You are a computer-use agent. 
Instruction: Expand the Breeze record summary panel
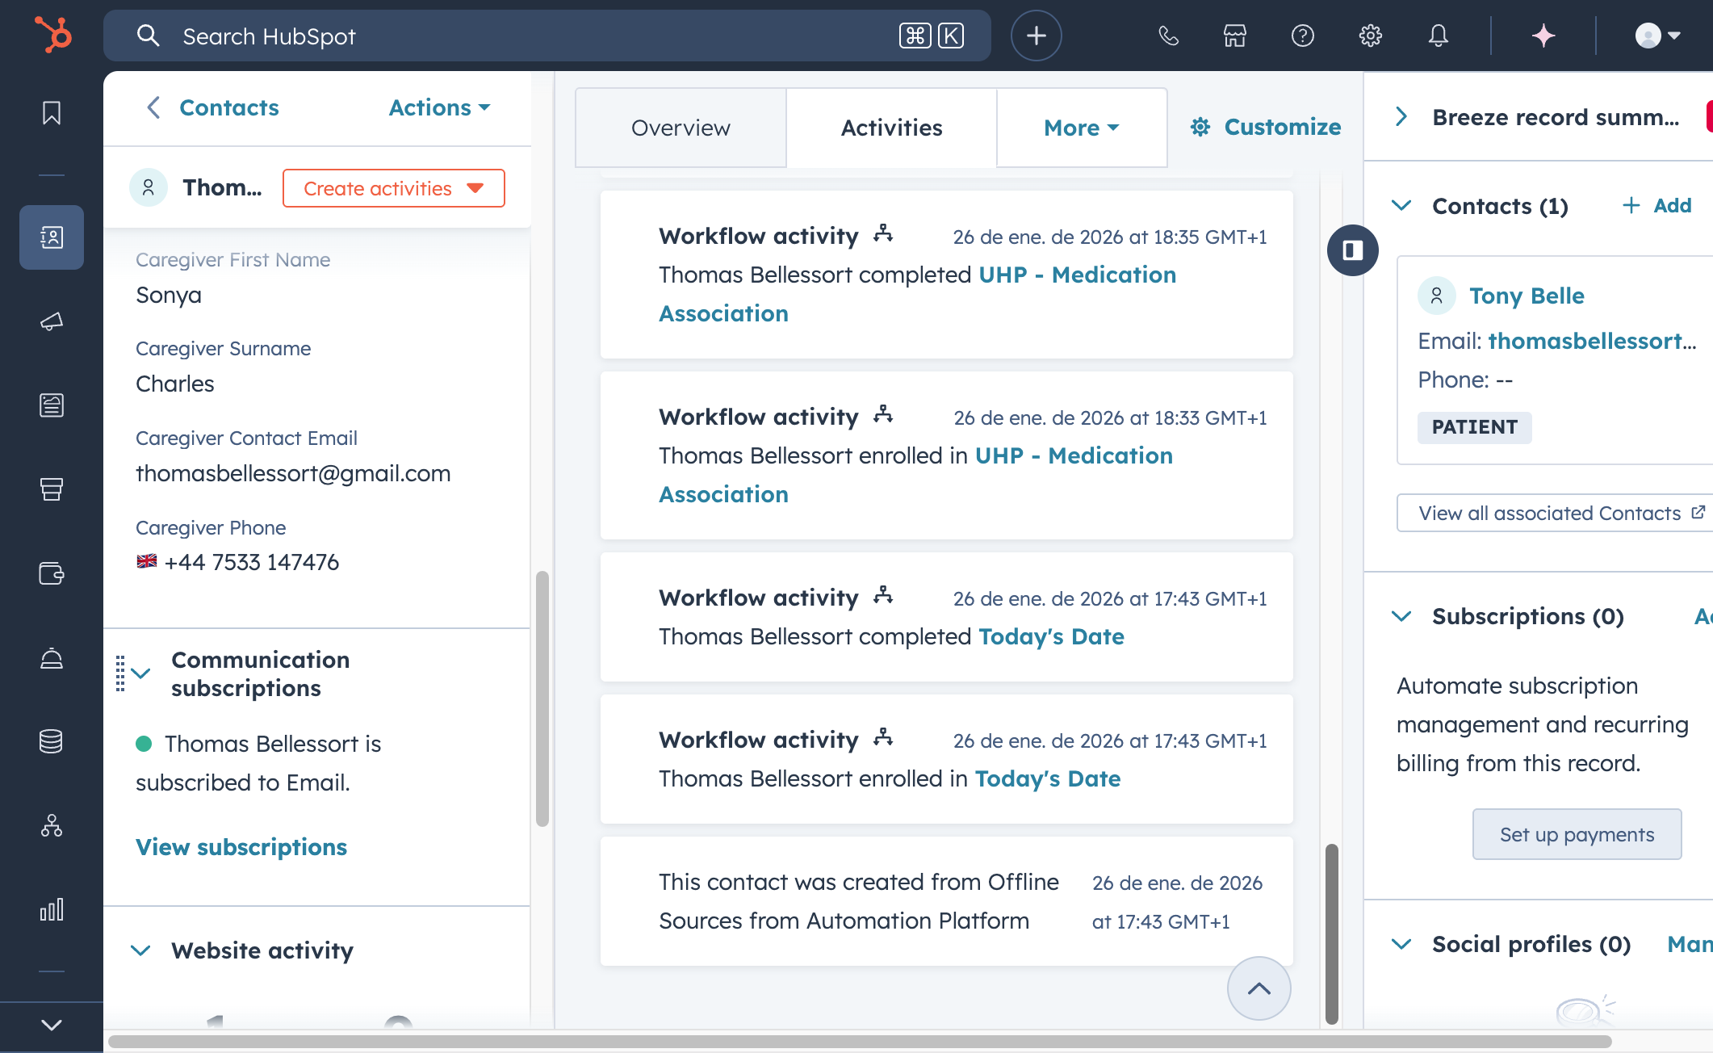1402,117
